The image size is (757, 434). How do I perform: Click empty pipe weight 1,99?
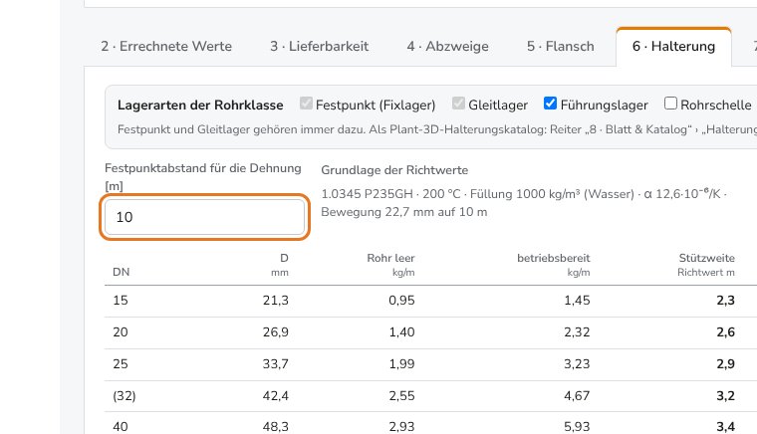401,364
